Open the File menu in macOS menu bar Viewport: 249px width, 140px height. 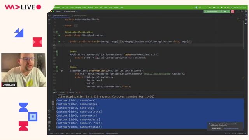[x=63, y=7]
